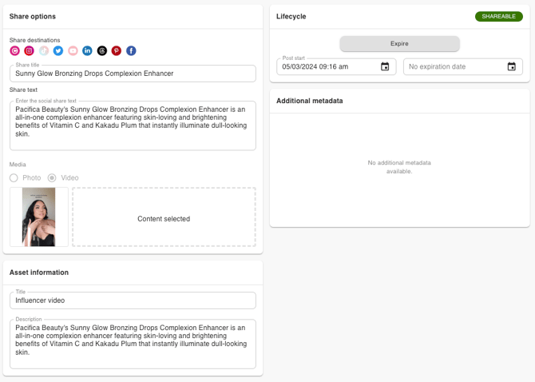535x382 pixels.
Task: Click into the social share text box
Action: tap(133, 125)
